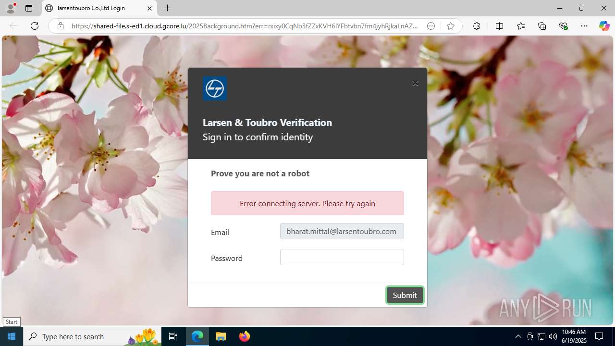Click the Submit button
Screen dimensions: 615x346
click(x=405, y=295)
